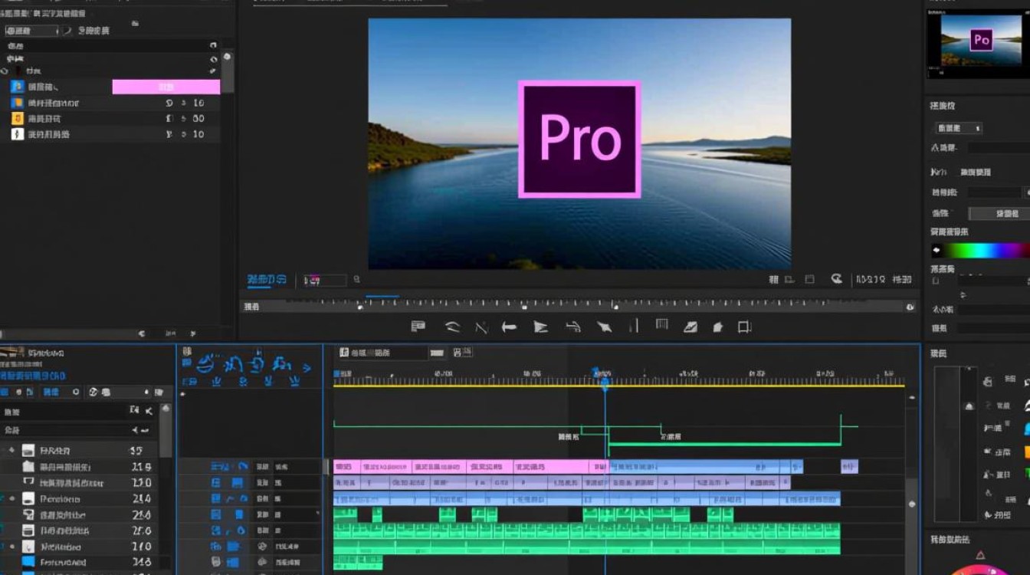Click the pink highlighted button in the media list
Viewport: 1030px width, 575px height.
coord(166,87)
